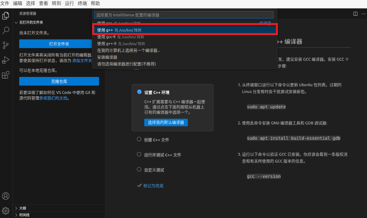
Task: Open the 帮助 menu
Action: pyautogui.click(x=95, y=3)
